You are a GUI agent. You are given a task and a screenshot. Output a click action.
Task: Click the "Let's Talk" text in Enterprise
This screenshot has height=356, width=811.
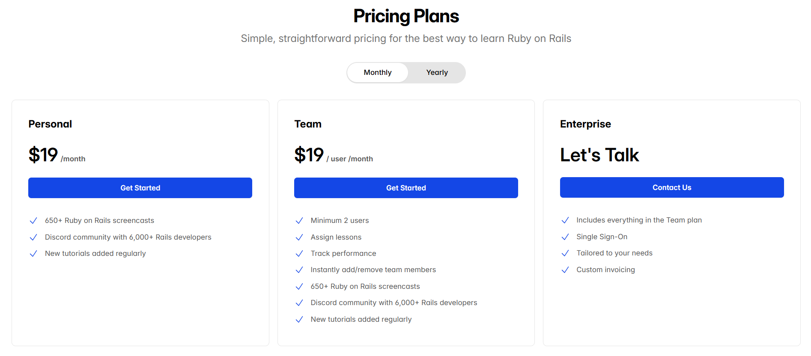click(599, 155)
